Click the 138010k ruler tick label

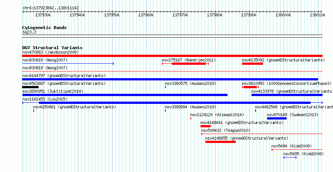[x=318, y=15]
